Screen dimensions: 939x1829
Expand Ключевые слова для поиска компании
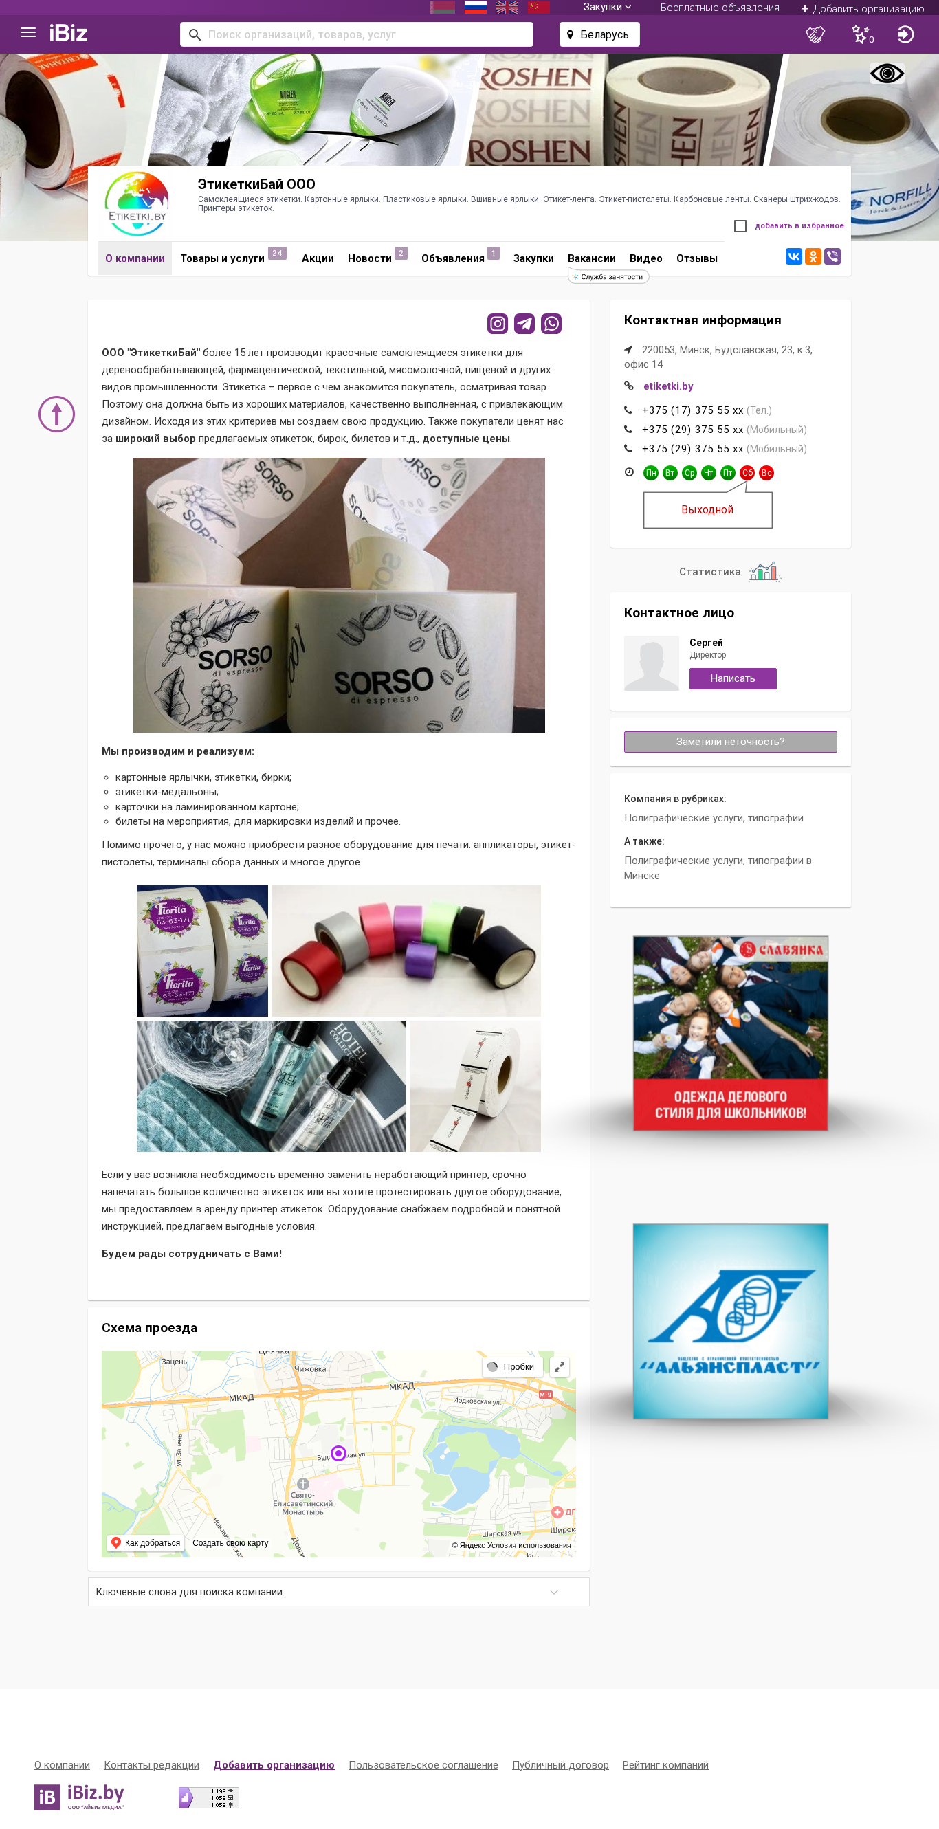[339, 1592]
